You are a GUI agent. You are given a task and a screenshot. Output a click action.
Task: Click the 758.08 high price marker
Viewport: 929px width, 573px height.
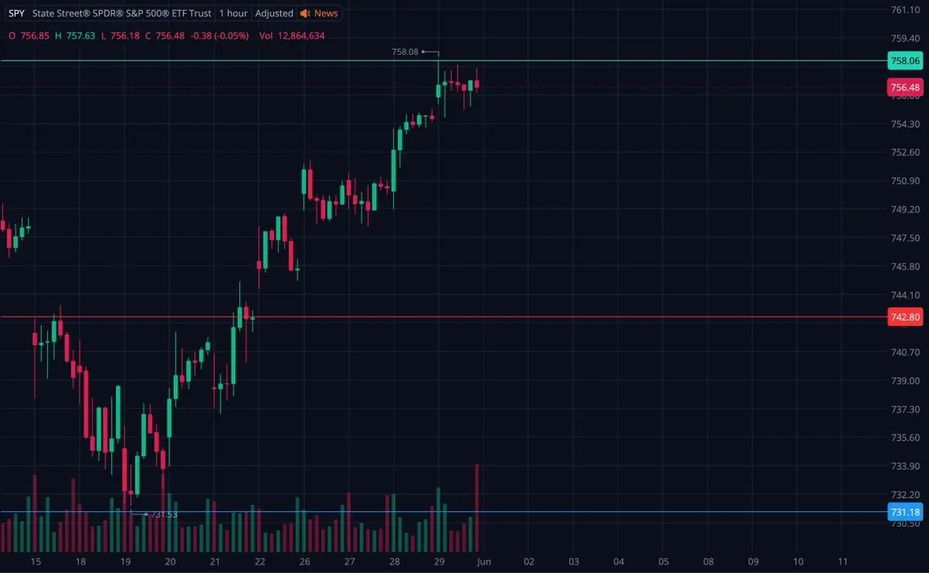tap(405, 52)
